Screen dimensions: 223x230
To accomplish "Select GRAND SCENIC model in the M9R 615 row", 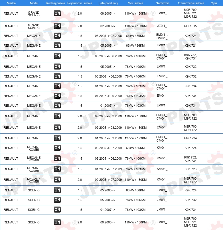I will (x=34, y=26).
